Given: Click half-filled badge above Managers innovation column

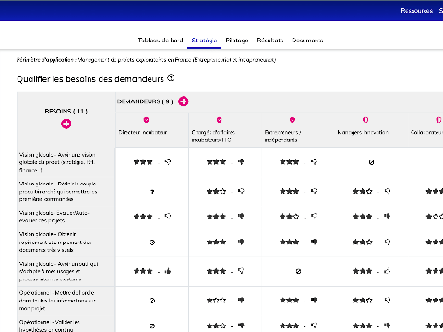Looking at the screenshot, I should pos(365,120).
